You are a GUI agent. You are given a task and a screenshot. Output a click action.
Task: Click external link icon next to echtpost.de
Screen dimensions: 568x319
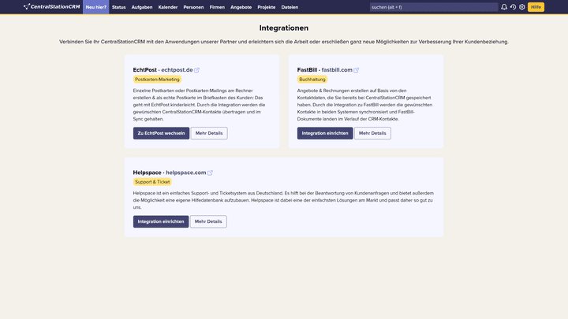196,70
